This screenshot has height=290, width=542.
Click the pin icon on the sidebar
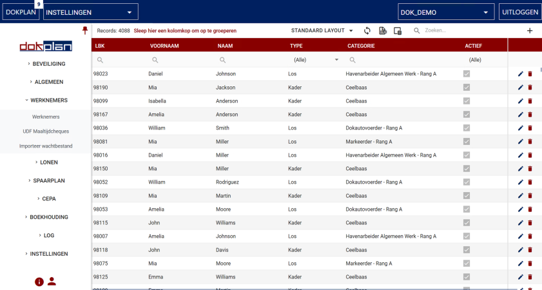(85, 30)
